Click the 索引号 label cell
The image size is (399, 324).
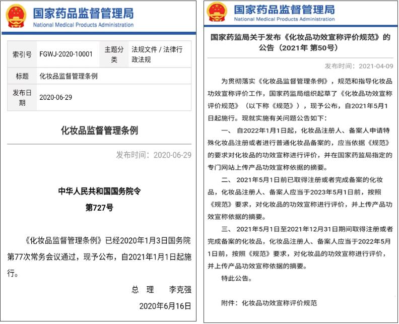point(22,54)
